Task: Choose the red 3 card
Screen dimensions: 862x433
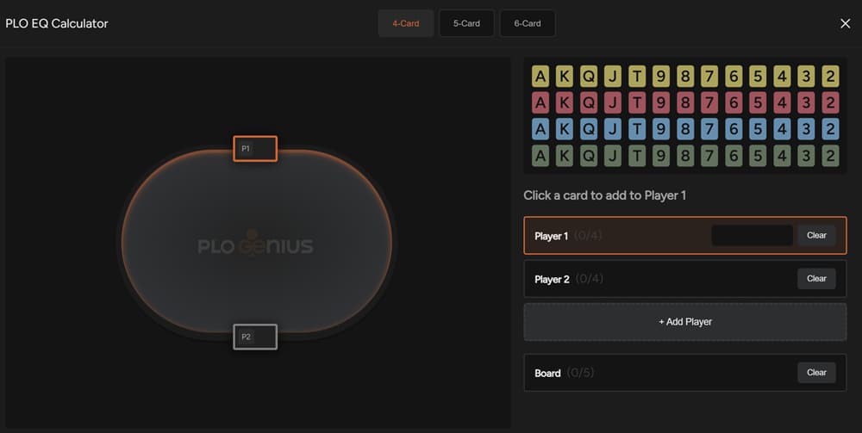Action: click(x=807, y=102)
